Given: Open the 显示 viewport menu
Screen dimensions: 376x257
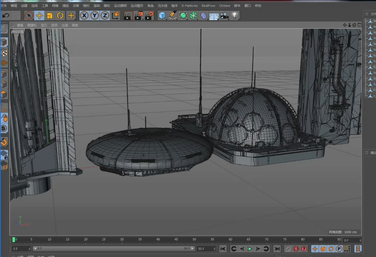Looking at the screenshot, I should coord(44,25).
